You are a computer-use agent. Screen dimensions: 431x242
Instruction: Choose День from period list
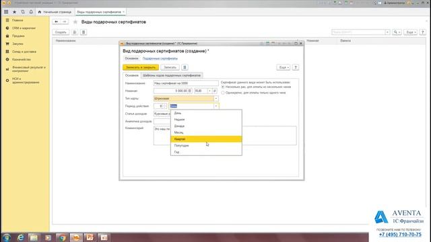click(x=206, y=113)
